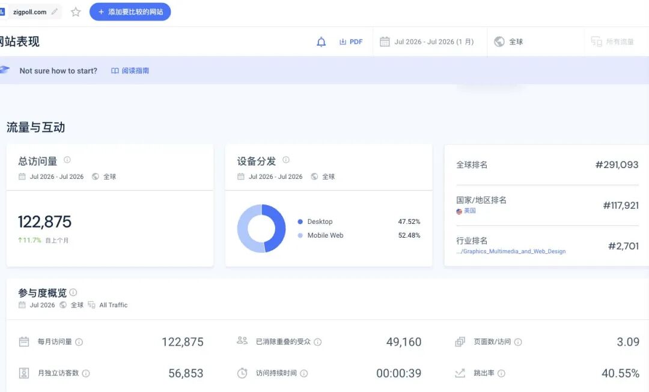
Task: Click the zigpoll.com domain name
Action: coord(30,12)
